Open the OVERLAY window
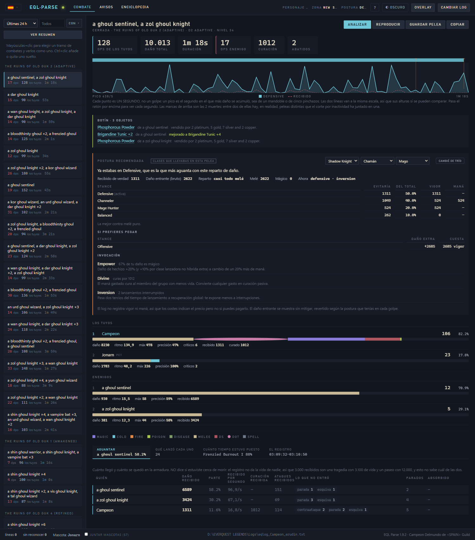Viewport: 475px width, 540px height. coord(423,7)
